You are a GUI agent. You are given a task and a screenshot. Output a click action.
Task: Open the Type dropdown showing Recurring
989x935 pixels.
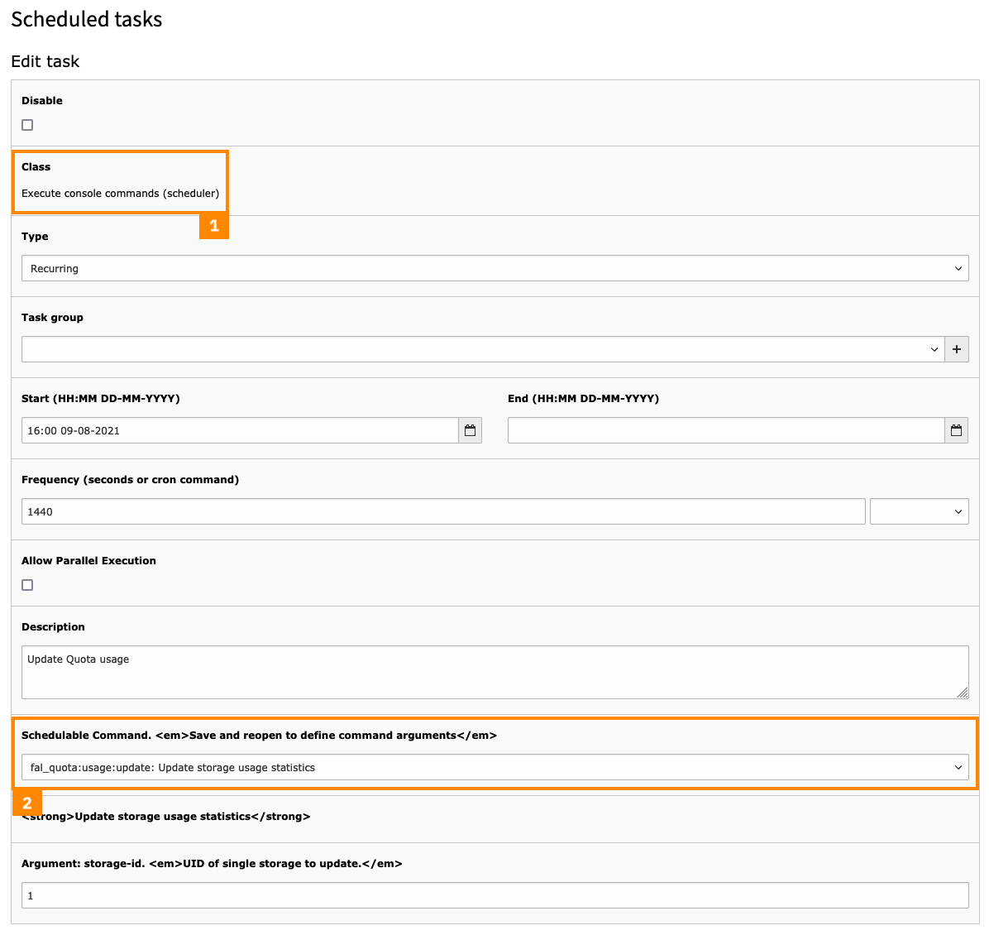(494, 267)
